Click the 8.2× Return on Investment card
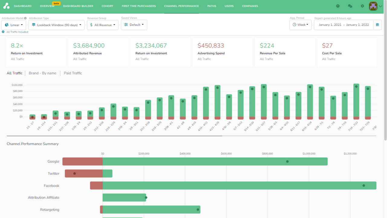 click(36, 52)
